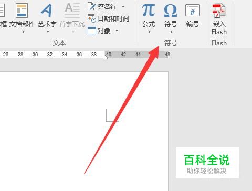Expand the 文档部件 dropdown arrow
Image resolution: width=252 pixels, height=191 pixels.
(x=23, y=31)
